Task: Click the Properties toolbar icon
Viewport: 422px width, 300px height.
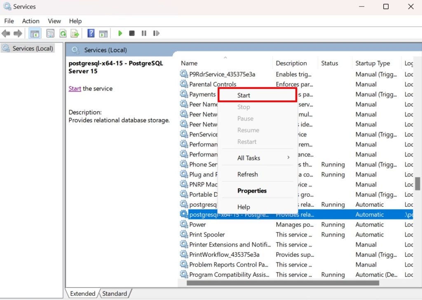Action: (x=50, y=33)
